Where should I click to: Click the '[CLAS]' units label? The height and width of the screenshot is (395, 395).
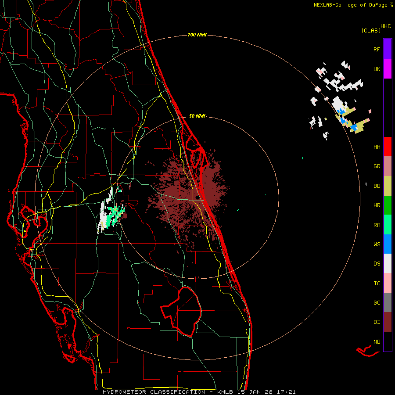(x=370, y=30)
